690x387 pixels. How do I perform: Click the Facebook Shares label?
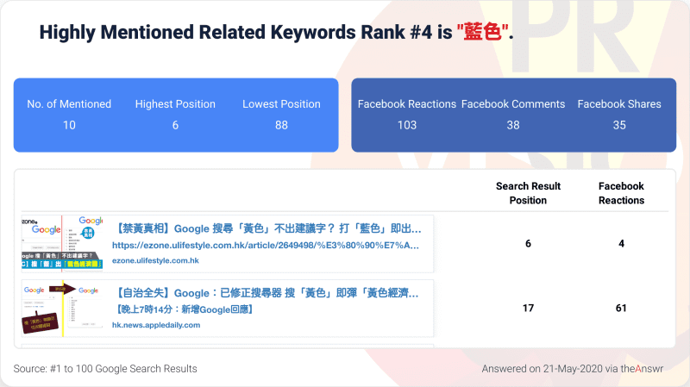[619, 104]
